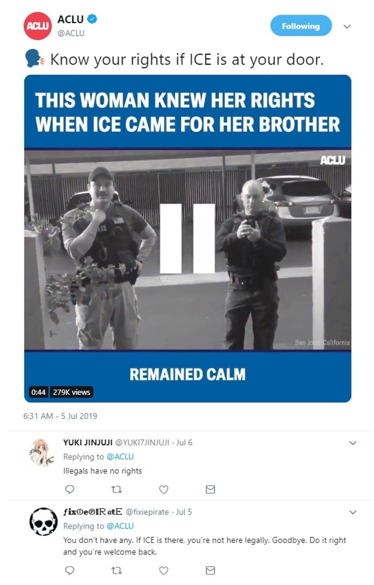The width and height of the screenshot is (374, 585).
Task: Open the ACLU profile avatar
Action: (x=37, y=26)
